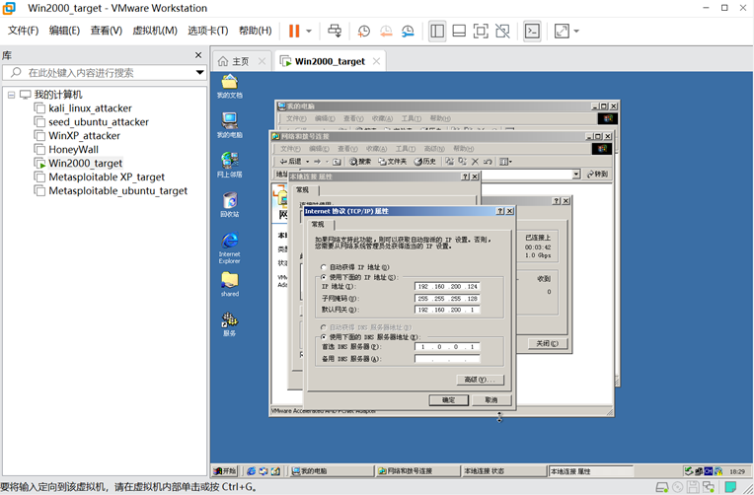Select 自动获得 IP 地址 radio button

coord(324,267)
